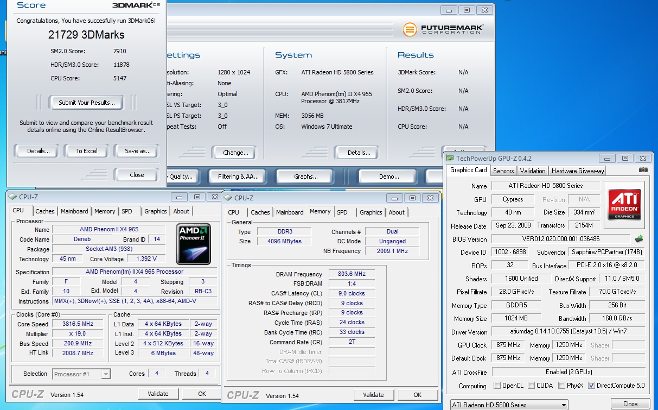Open the Graphics tab in the CPU-Z window showing the CPU tab
This screenshot has height=410, width=658.
click(156, 211)
